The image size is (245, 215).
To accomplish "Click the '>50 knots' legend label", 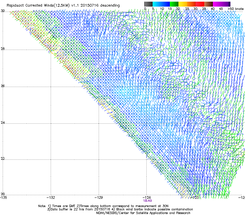I will tap(235, 9).
